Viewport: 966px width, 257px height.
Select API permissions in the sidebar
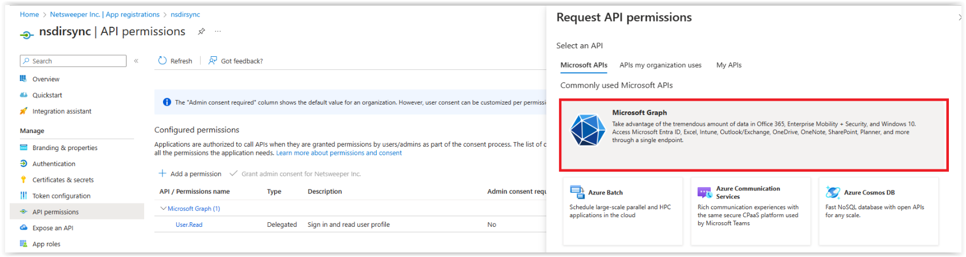(x=77, y=212)
